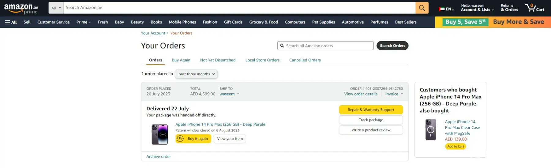This screenshot has width=551, height=168.
Task: Click the Search Orders button
Action: [x=392, y=46]
